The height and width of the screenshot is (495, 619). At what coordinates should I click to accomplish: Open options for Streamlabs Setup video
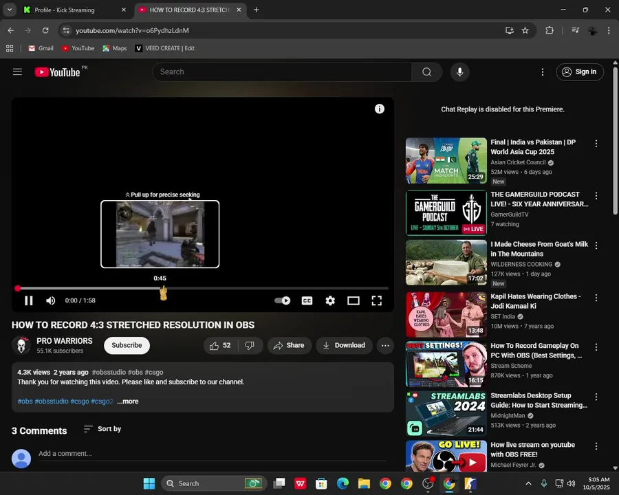tap(596, 397)
